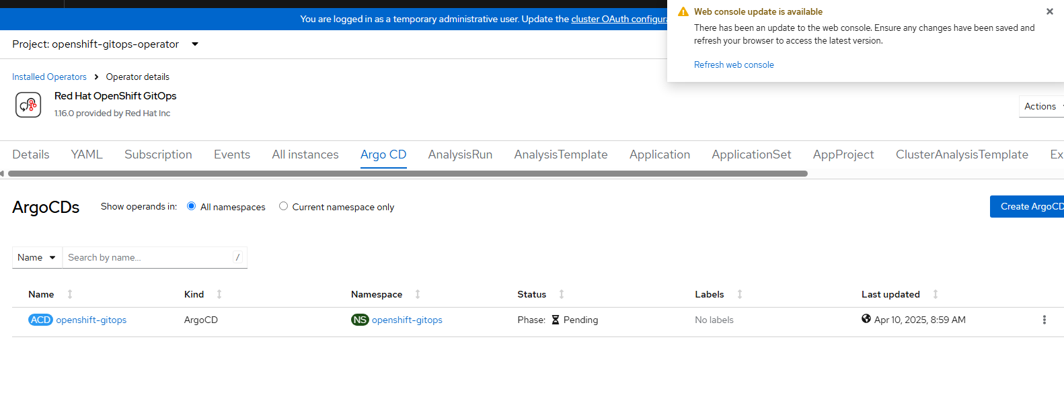Click the NS namespace badge
Image resolution: width=1064 pixels, height=405 pixels.
pos(360,320)
